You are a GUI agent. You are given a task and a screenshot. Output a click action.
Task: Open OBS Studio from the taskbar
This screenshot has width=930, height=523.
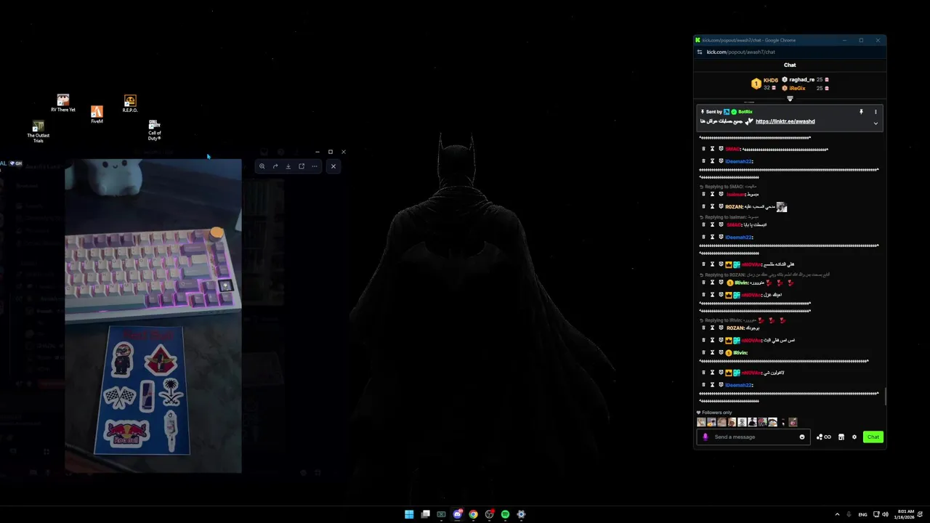pyautogui.click(x=489, y=514)
